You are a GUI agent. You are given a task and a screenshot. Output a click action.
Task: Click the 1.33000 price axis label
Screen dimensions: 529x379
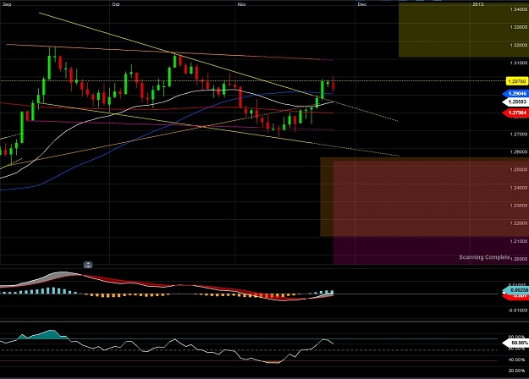coord(519,27)
